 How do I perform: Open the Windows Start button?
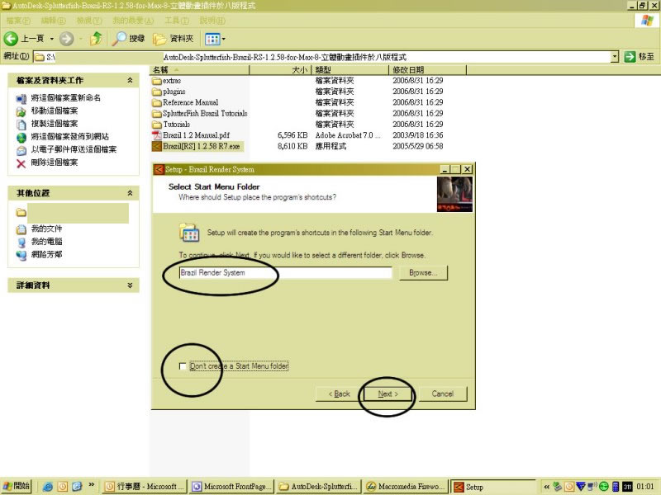point(17,486)
